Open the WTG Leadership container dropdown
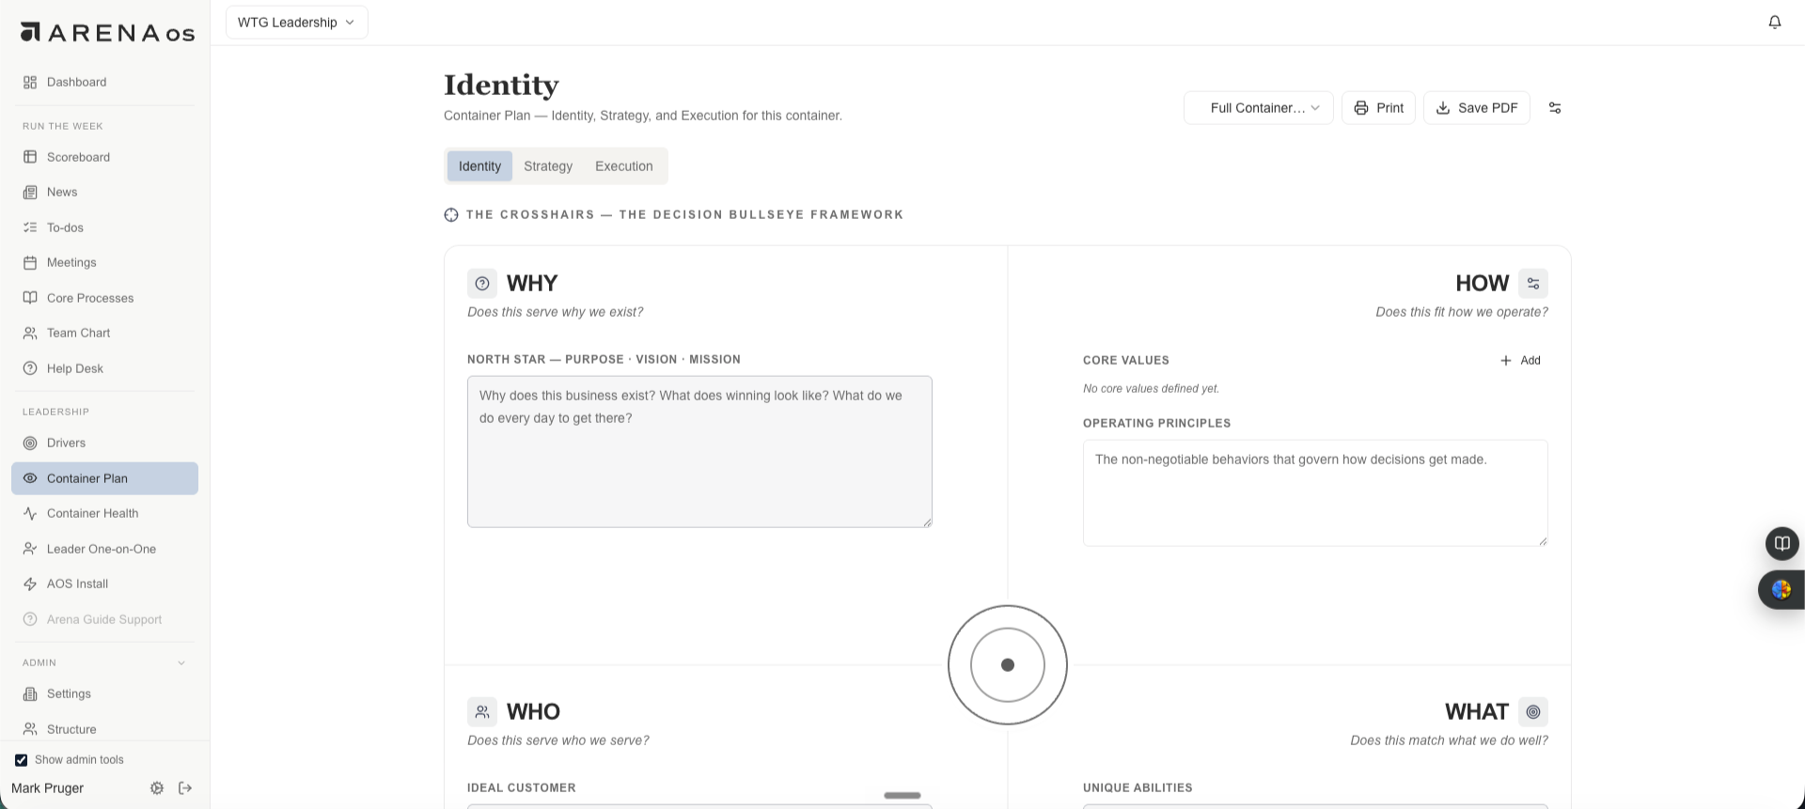The image size is (1805, 809). (297, 23)
